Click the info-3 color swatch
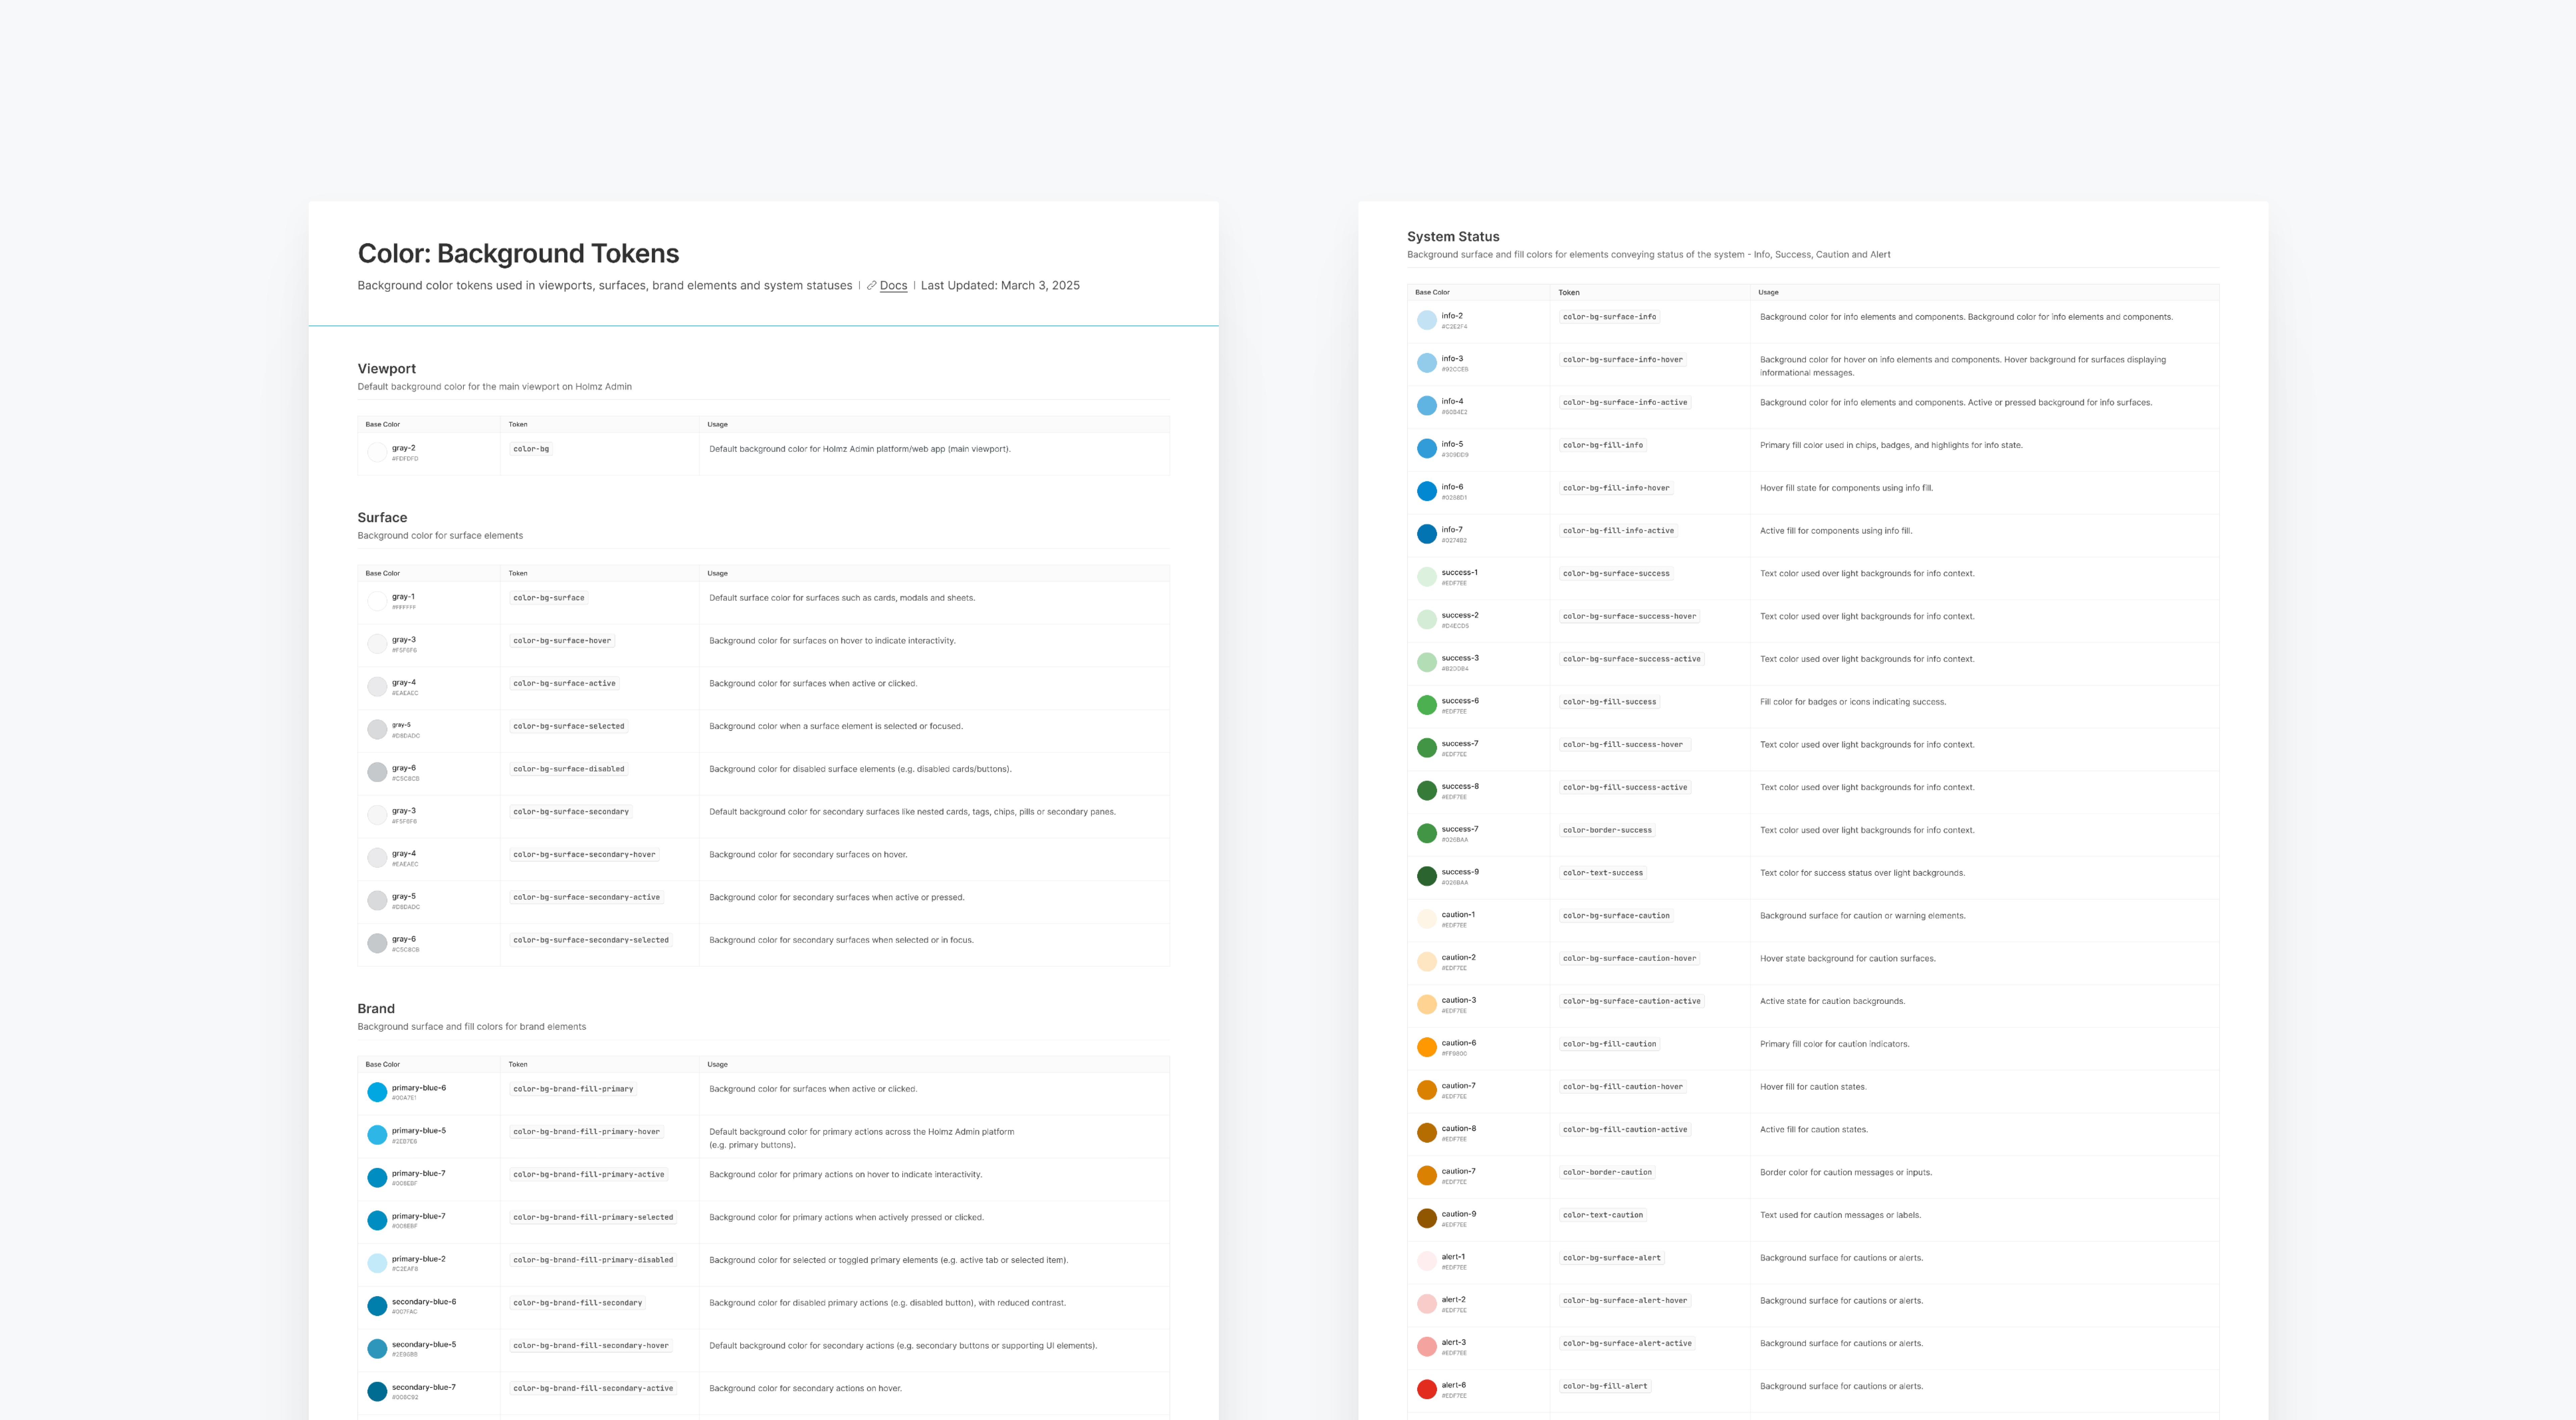This screenshot has height=1420, width=2576. [1427, 363]
